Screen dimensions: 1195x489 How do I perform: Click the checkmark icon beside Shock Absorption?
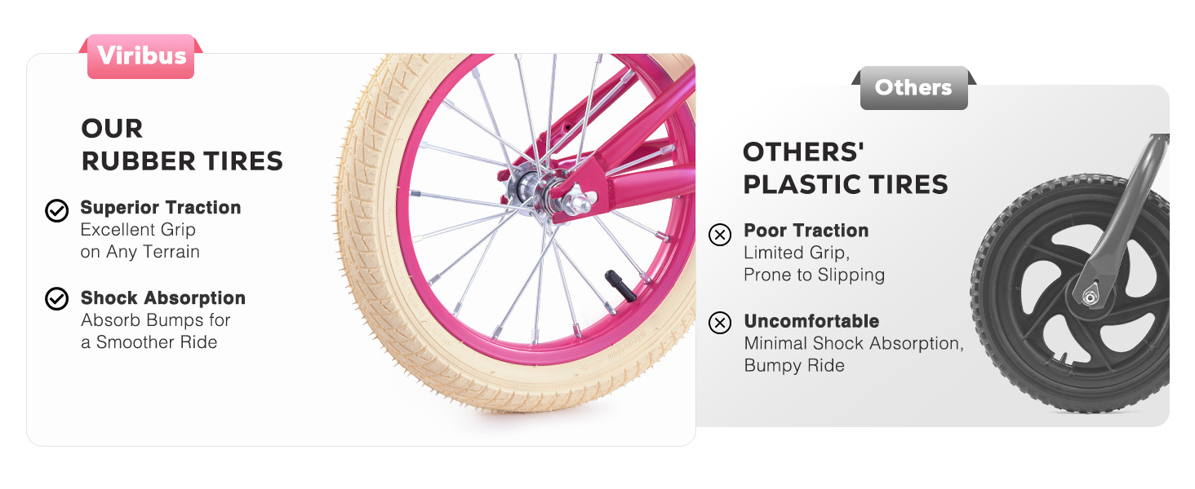click(56, 299)
